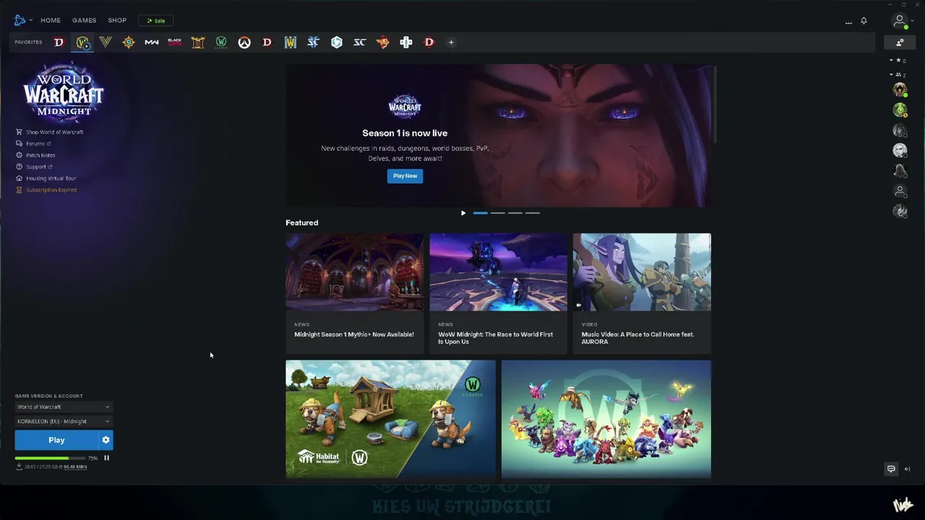Expand the World of Warcraft game version dropdown
This screenshot has height=520, width=925.
(x=64, y=407)
